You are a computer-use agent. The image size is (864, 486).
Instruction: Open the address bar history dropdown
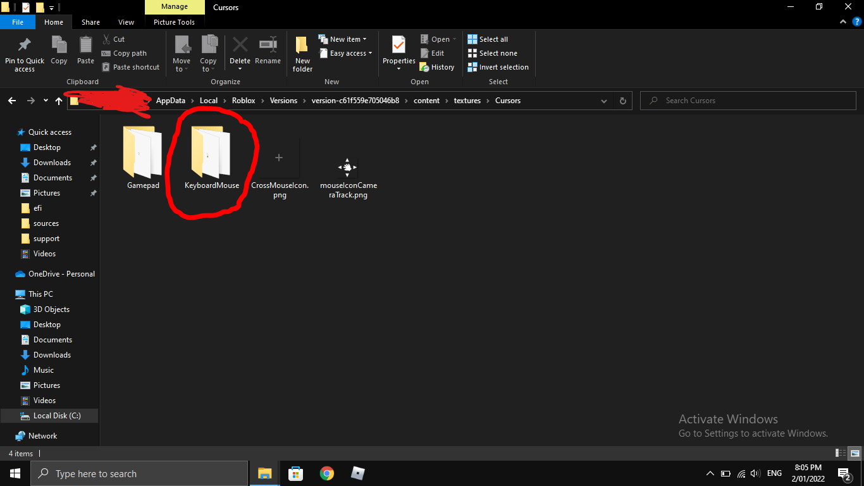click(x=604, y=101)
